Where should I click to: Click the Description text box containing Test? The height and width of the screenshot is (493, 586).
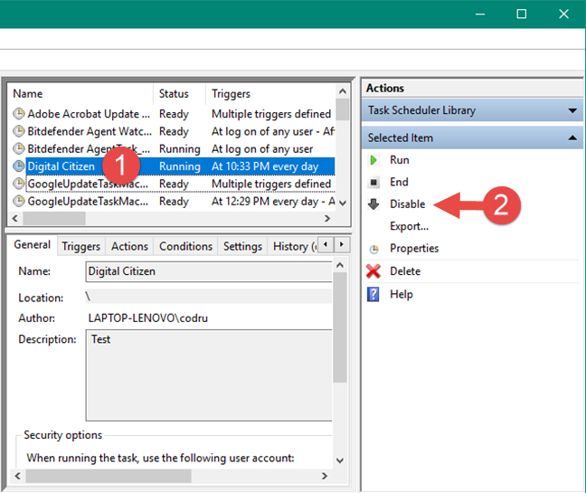(x=209, y=375)
